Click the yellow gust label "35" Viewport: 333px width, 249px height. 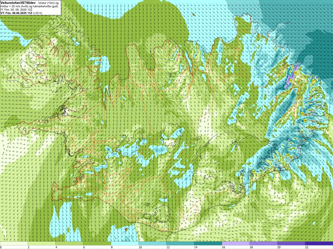295,73
